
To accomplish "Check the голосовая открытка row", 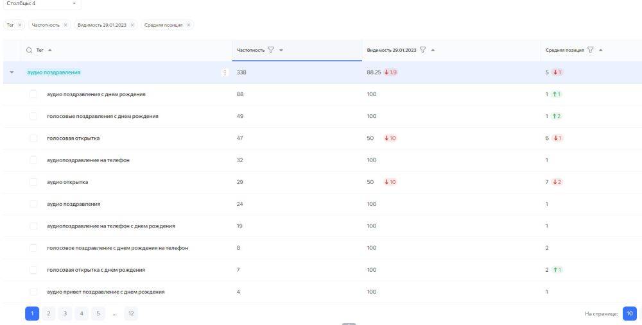I will point(33,138).
